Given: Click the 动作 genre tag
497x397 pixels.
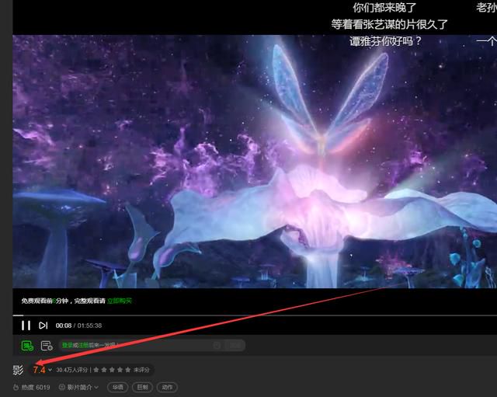Looking at the screenshot, I should coord(167,387).
